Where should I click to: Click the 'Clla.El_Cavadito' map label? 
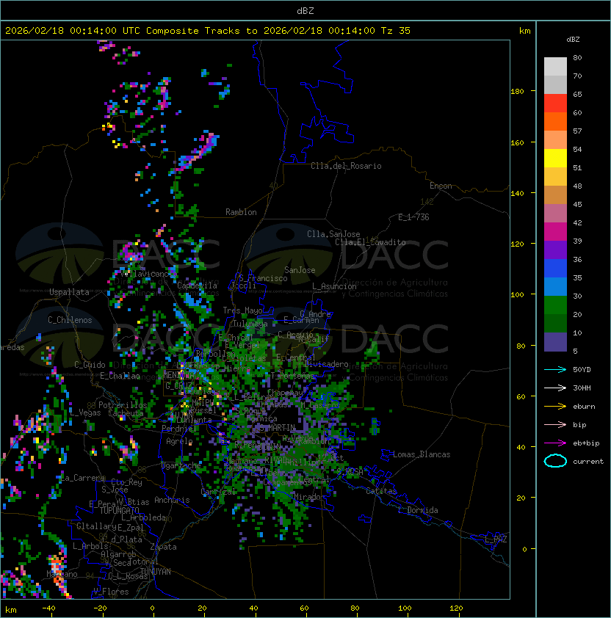click(370, 242)
